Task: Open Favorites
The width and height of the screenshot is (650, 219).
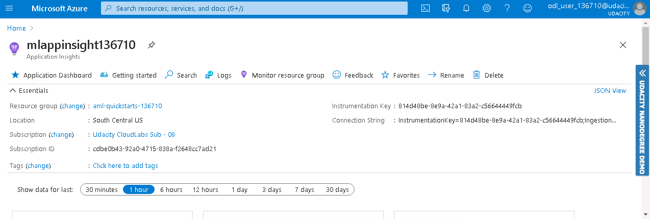Action: (401, 75)
